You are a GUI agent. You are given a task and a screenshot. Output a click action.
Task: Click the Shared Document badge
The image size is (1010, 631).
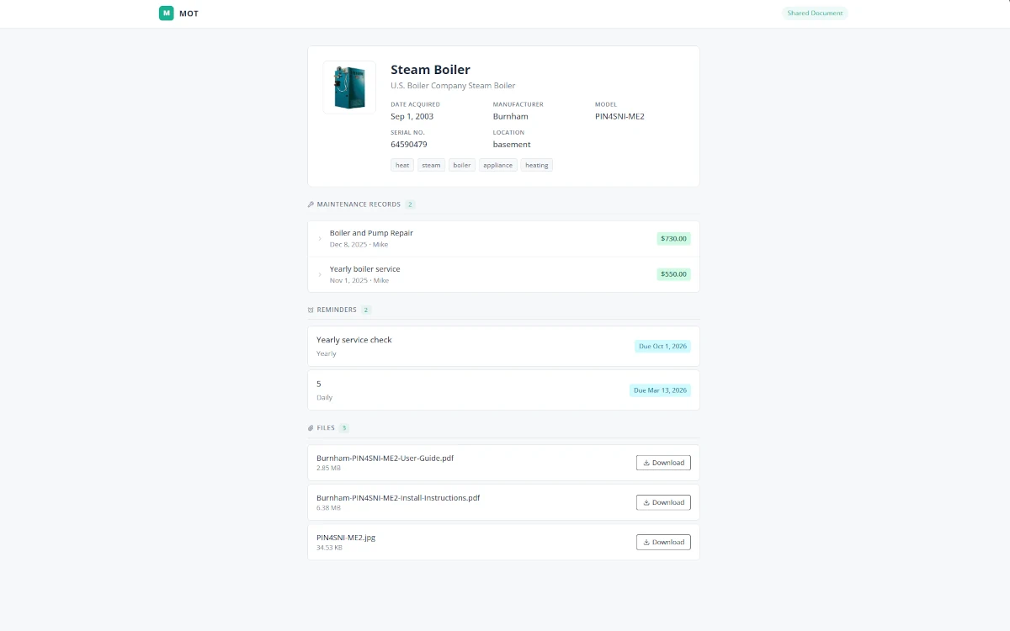(x=815, y=13)
